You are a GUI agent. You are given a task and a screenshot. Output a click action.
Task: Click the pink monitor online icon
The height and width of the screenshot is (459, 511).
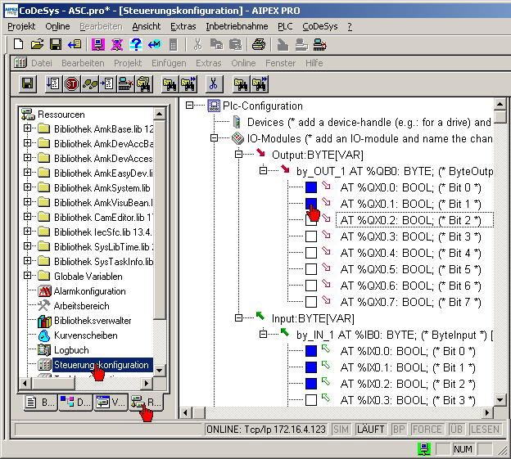[x=98, y=44]
